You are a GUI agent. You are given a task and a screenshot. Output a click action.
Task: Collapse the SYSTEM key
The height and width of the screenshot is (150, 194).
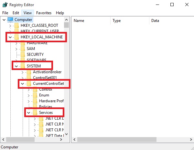coord(16,66)
